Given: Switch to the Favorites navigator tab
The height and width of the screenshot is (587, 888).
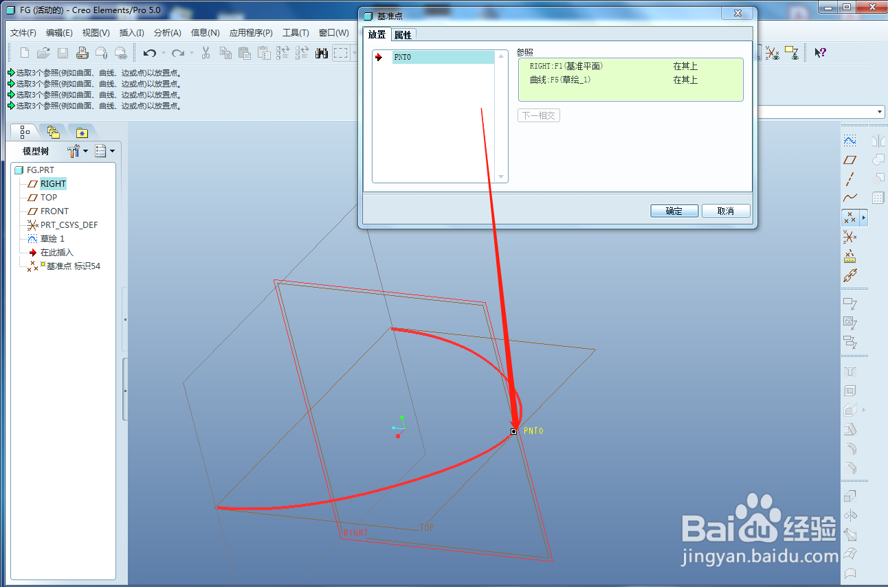Looking at the screenshot, I should [x=82, y=133].
